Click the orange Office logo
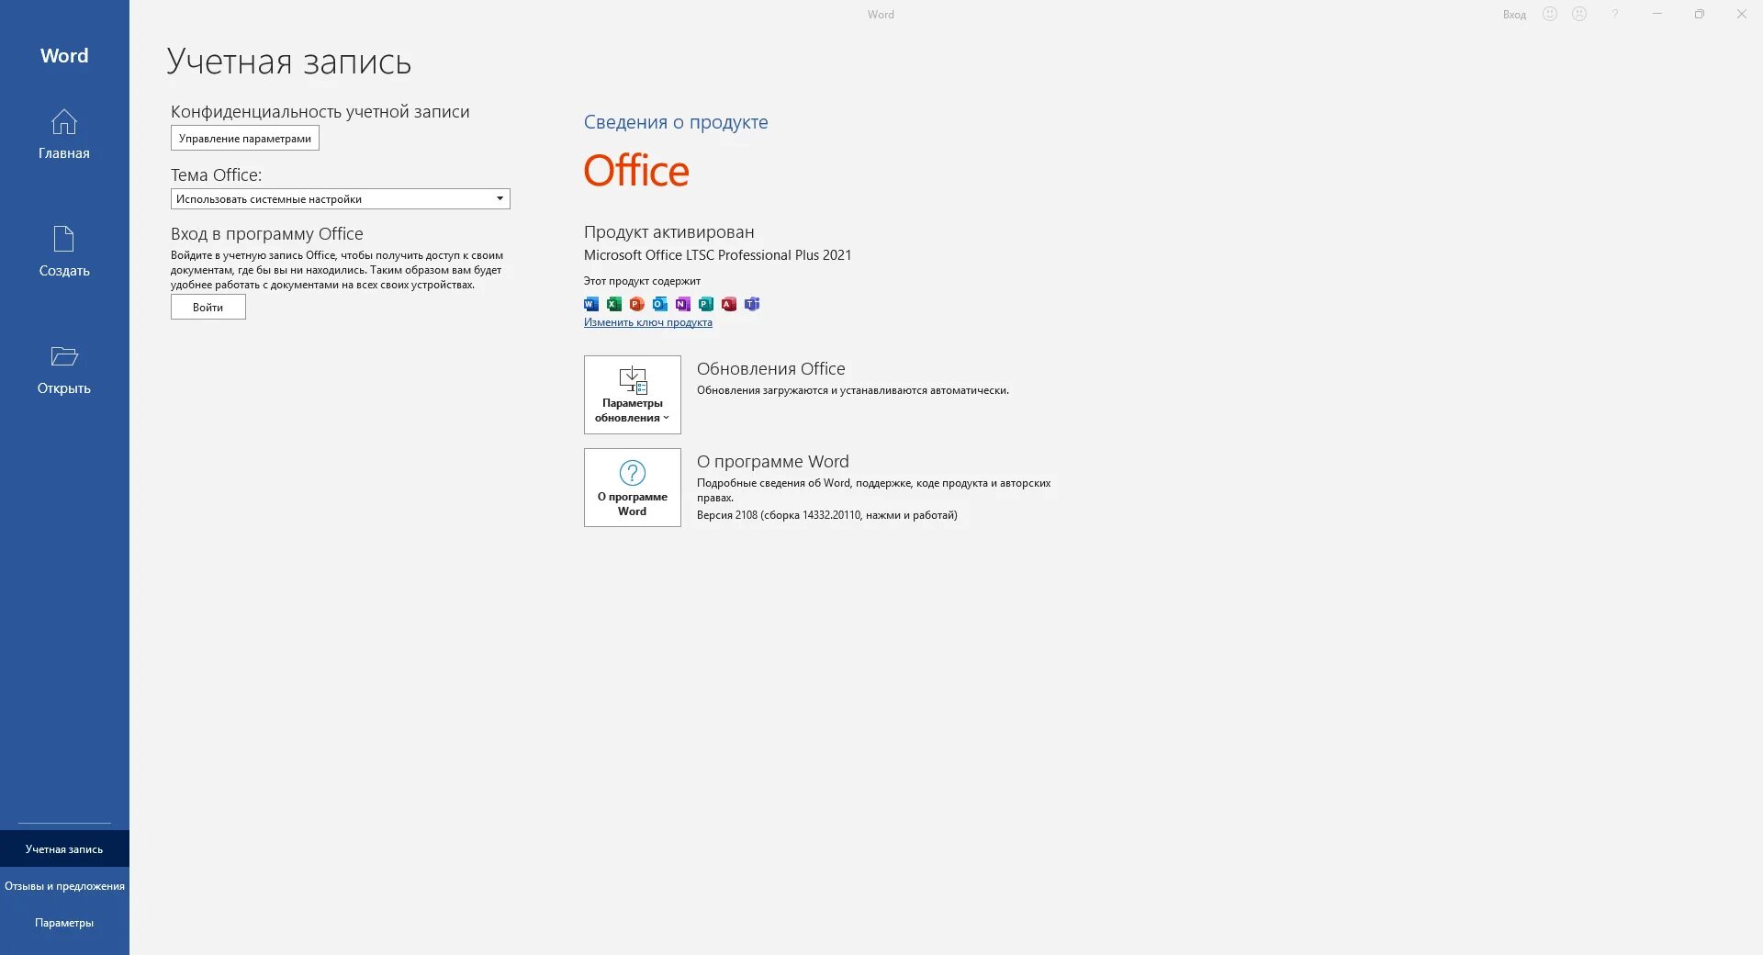1763x955 pixels. [636, 171]
